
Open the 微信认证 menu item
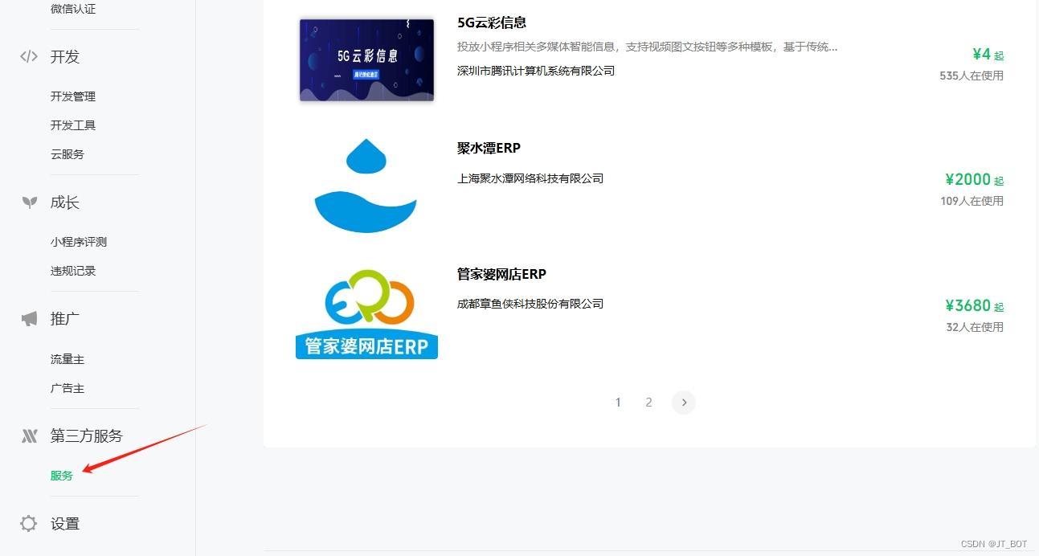[x=73, y=9]
